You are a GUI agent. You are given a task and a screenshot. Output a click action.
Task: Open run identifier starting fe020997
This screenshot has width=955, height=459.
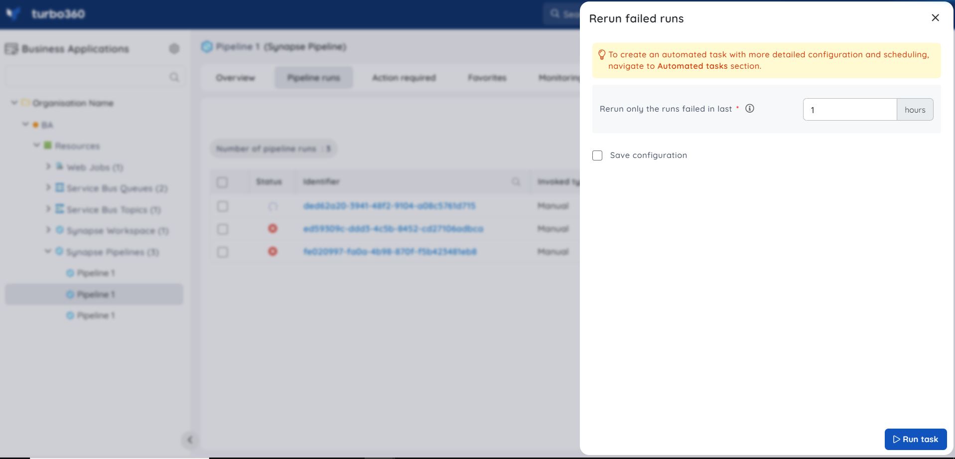(x=390, y=252)
